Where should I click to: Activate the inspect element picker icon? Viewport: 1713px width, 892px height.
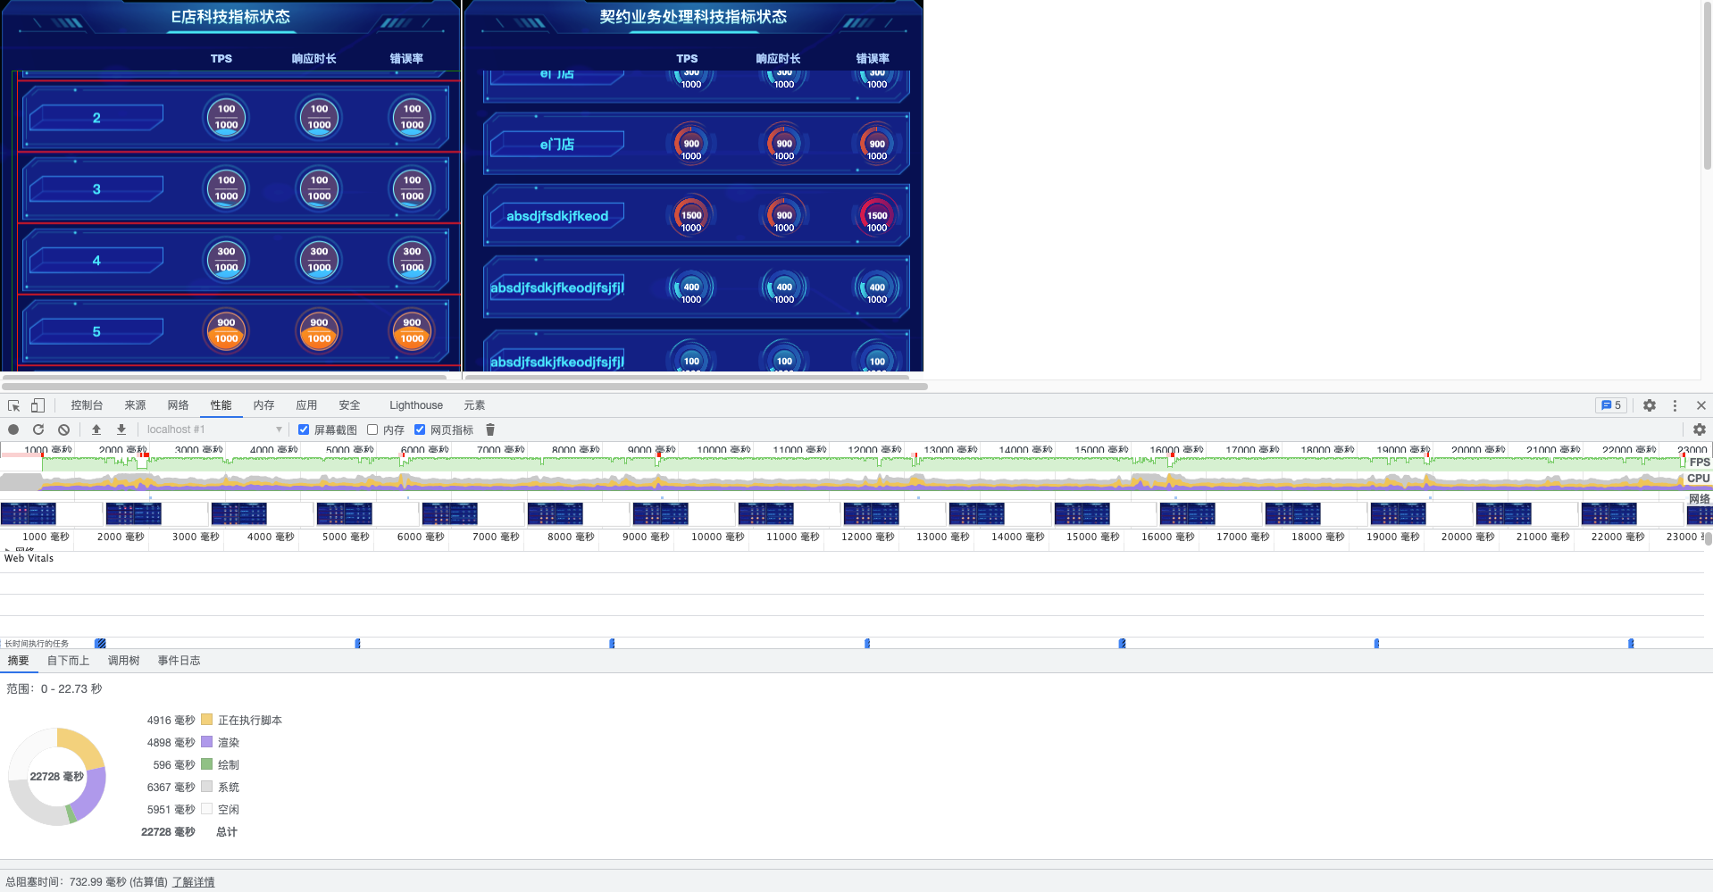(x=13, y=405)
